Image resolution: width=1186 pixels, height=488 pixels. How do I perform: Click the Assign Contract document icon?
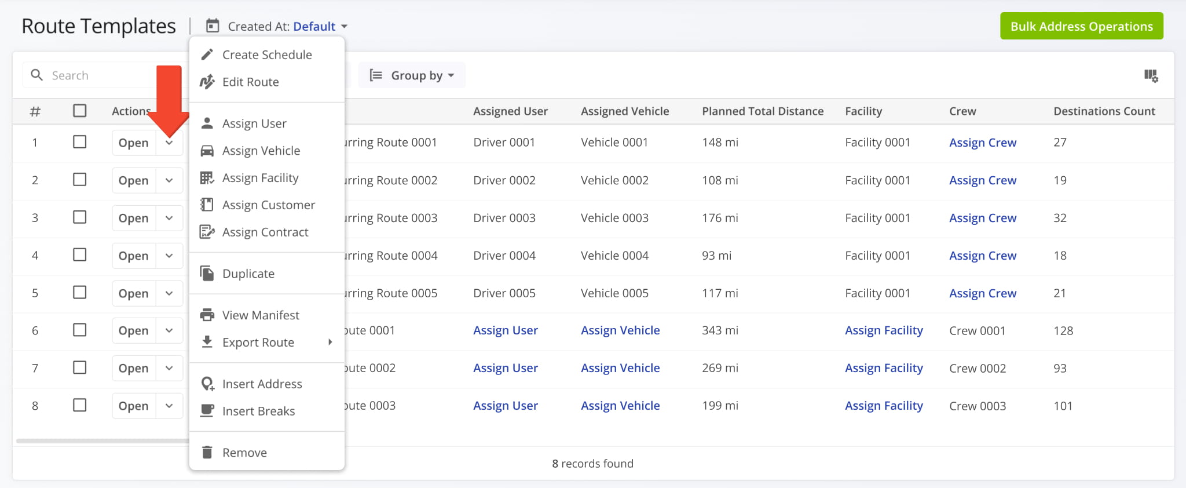click(x=207, y=232)
